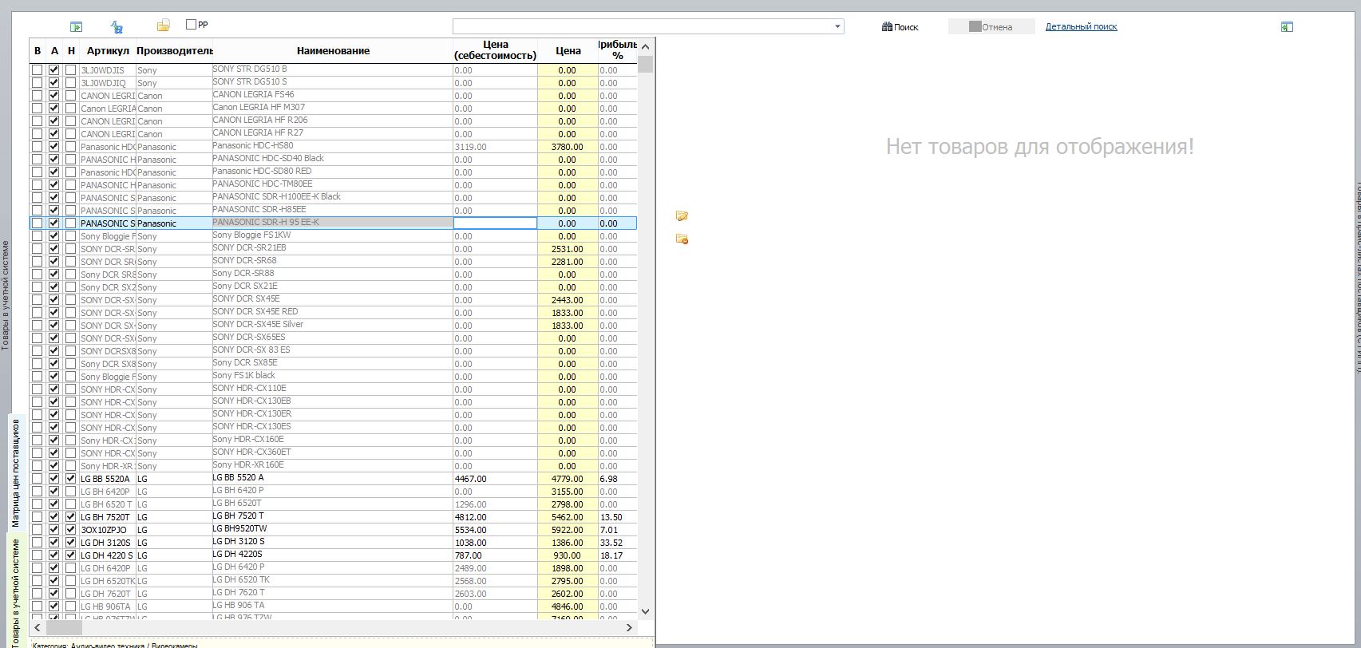Click the profit cell 6.98
Screen dimensions: 1361x648
coord(618,479)
